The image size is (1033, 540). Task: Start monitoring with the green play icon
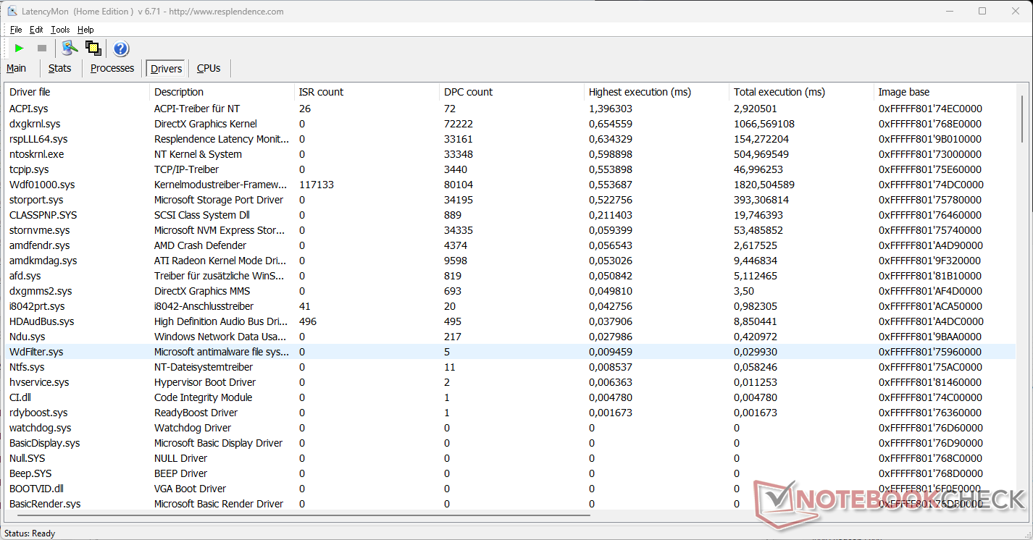click(x=20, y=48)
